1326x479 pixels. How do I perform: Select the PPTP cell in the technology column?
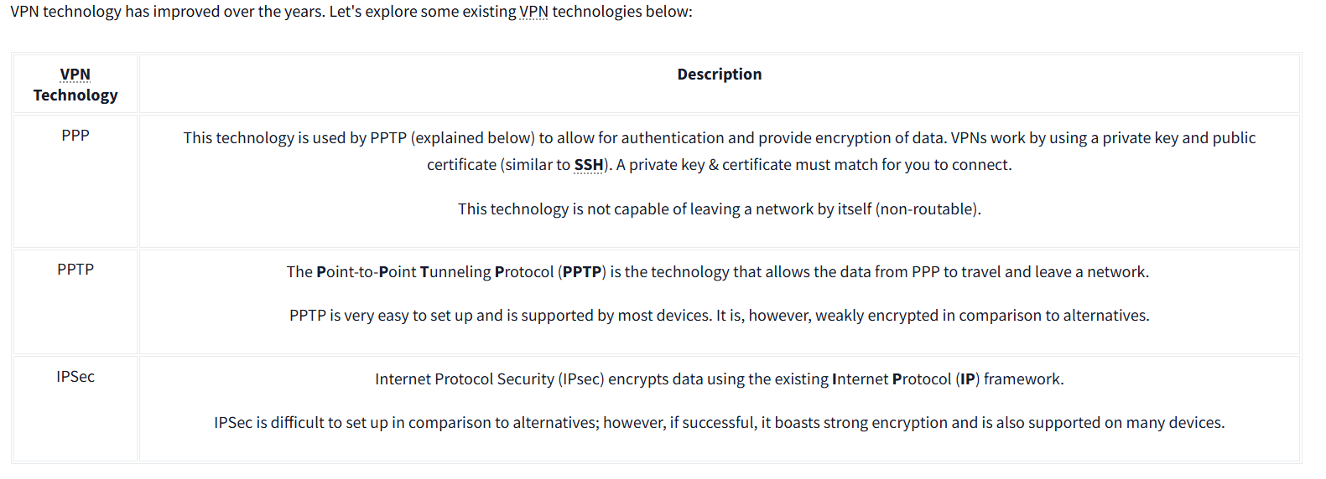75,270
